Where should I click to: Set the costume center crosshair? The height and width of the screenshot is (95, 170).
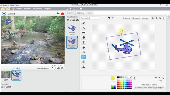tap(163, 18)
